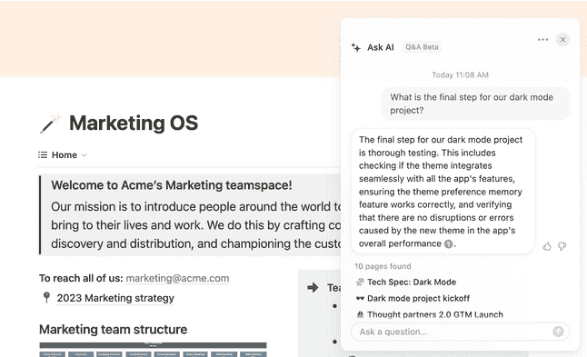Image resolution: width=587 pixels, height=357 pixels.
Task: Close the Ask AI panel
Action: coord(562,39)
